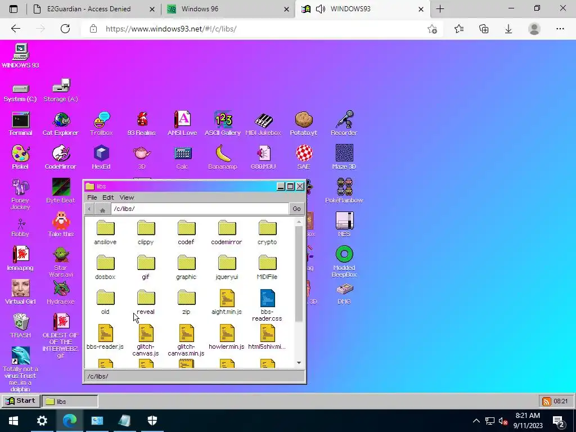Open the jqueryui folder

click(x=227, y=267)
